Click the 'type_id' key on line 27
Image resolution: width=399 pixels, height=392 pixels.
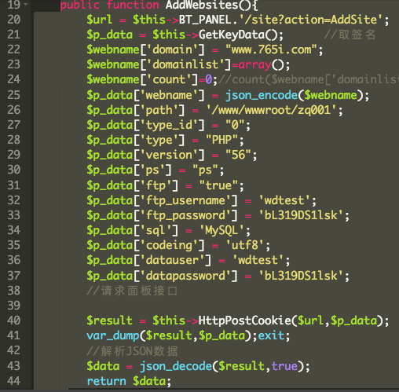coord(169,125)
